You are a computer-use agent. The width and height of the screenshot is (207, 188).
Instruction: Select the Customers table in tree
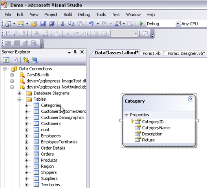click(x=51, y=123)
